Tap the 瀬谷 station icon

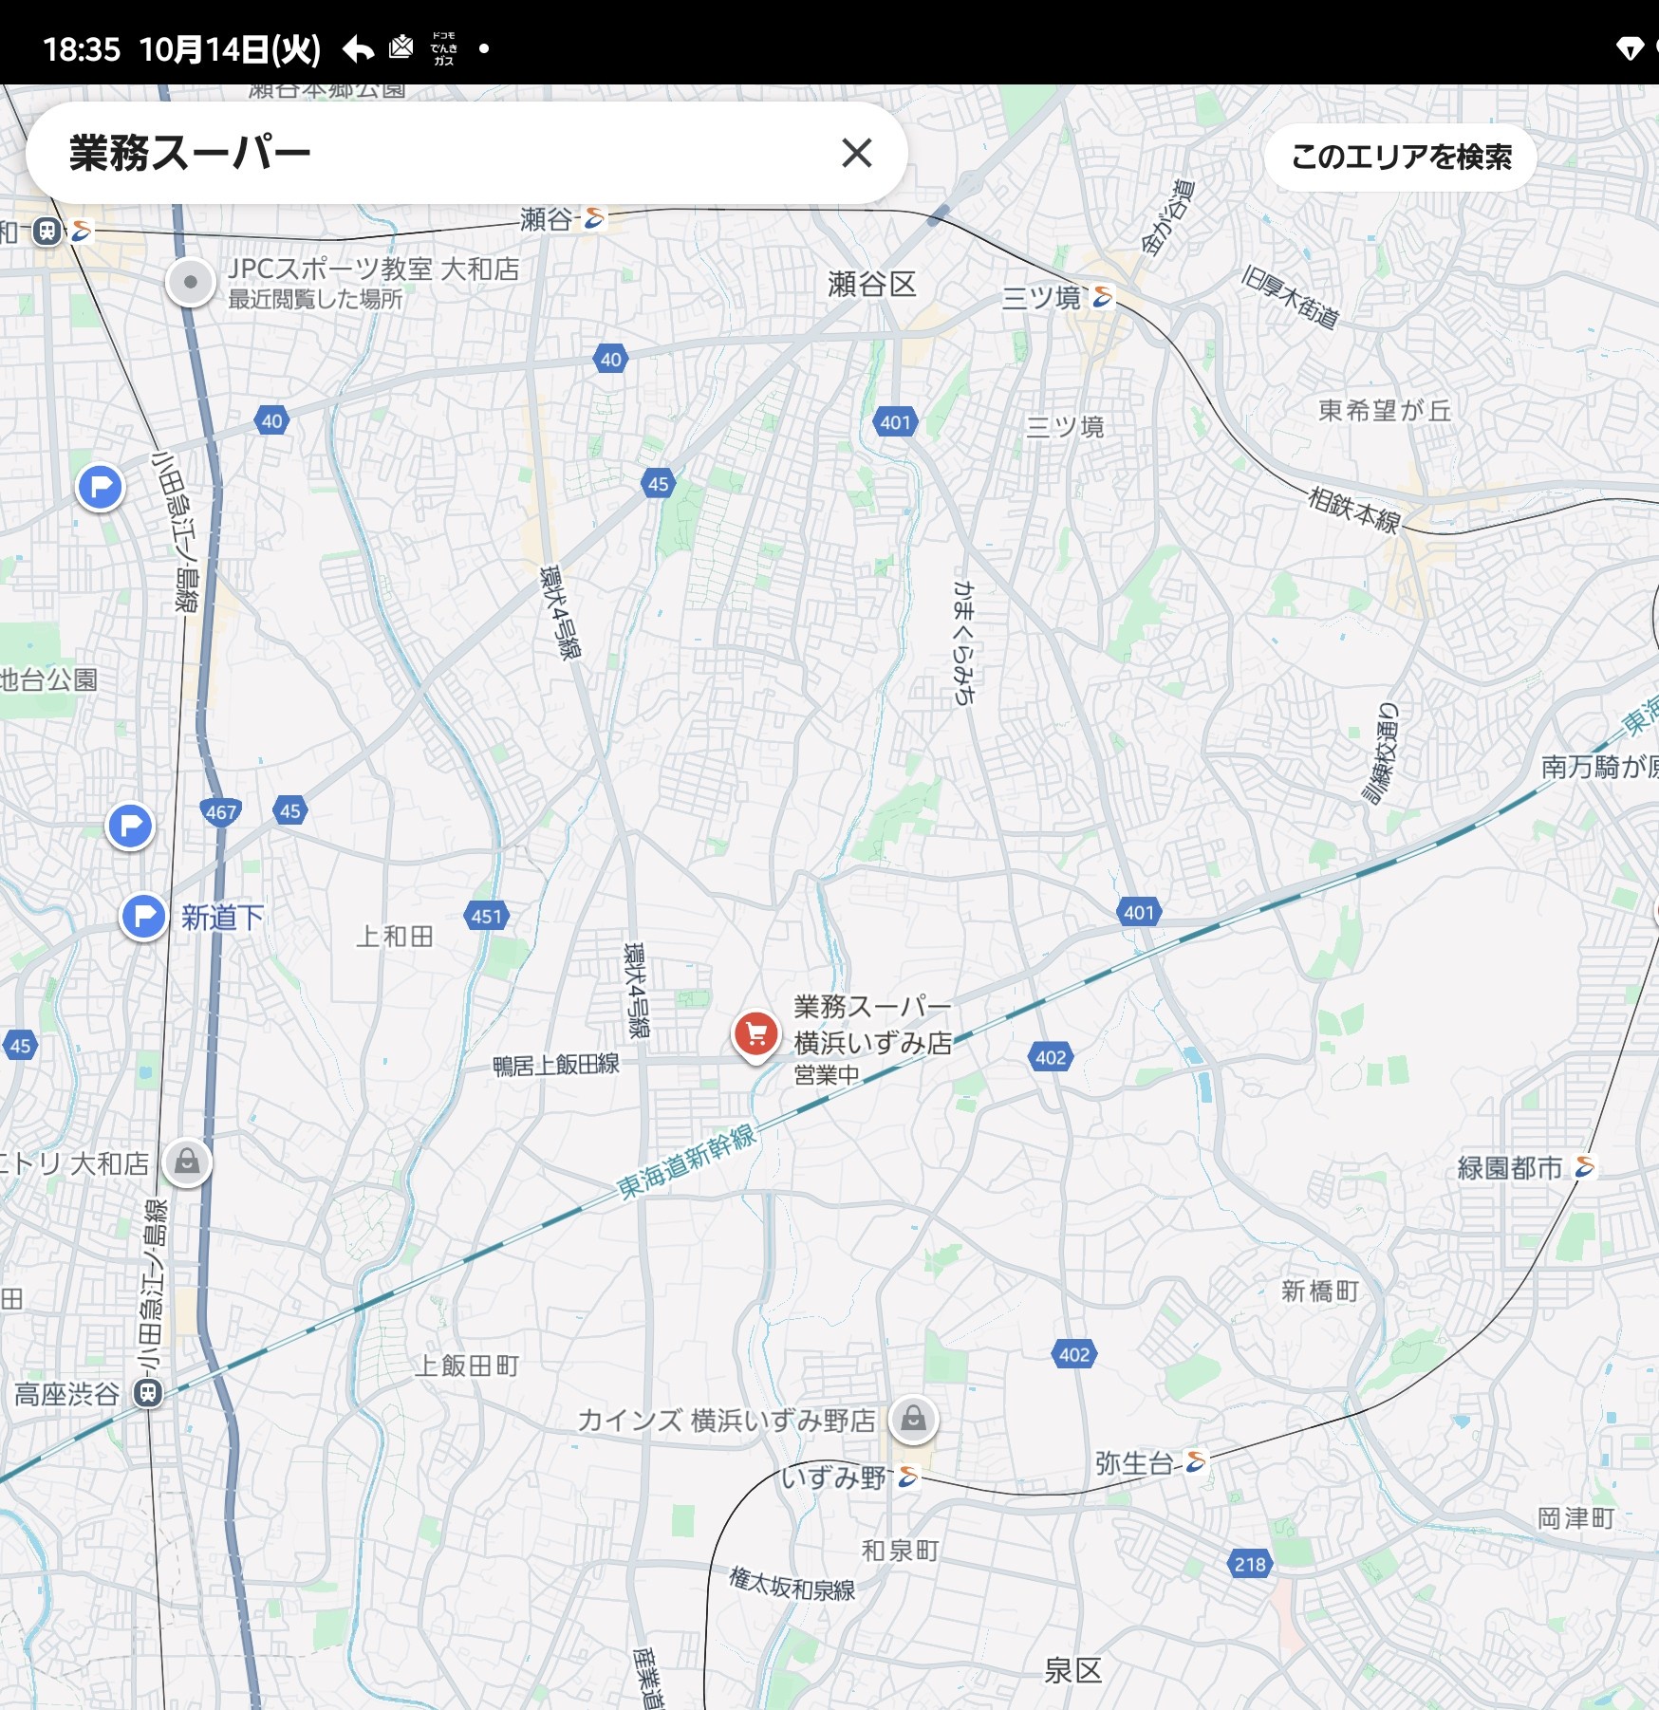[594, 218]
